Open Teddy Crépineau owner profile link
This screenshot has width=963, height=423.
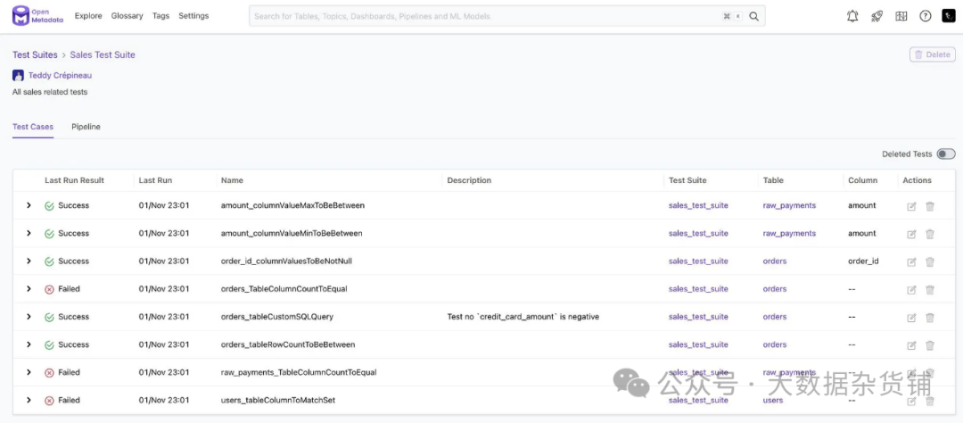(60, 76)
